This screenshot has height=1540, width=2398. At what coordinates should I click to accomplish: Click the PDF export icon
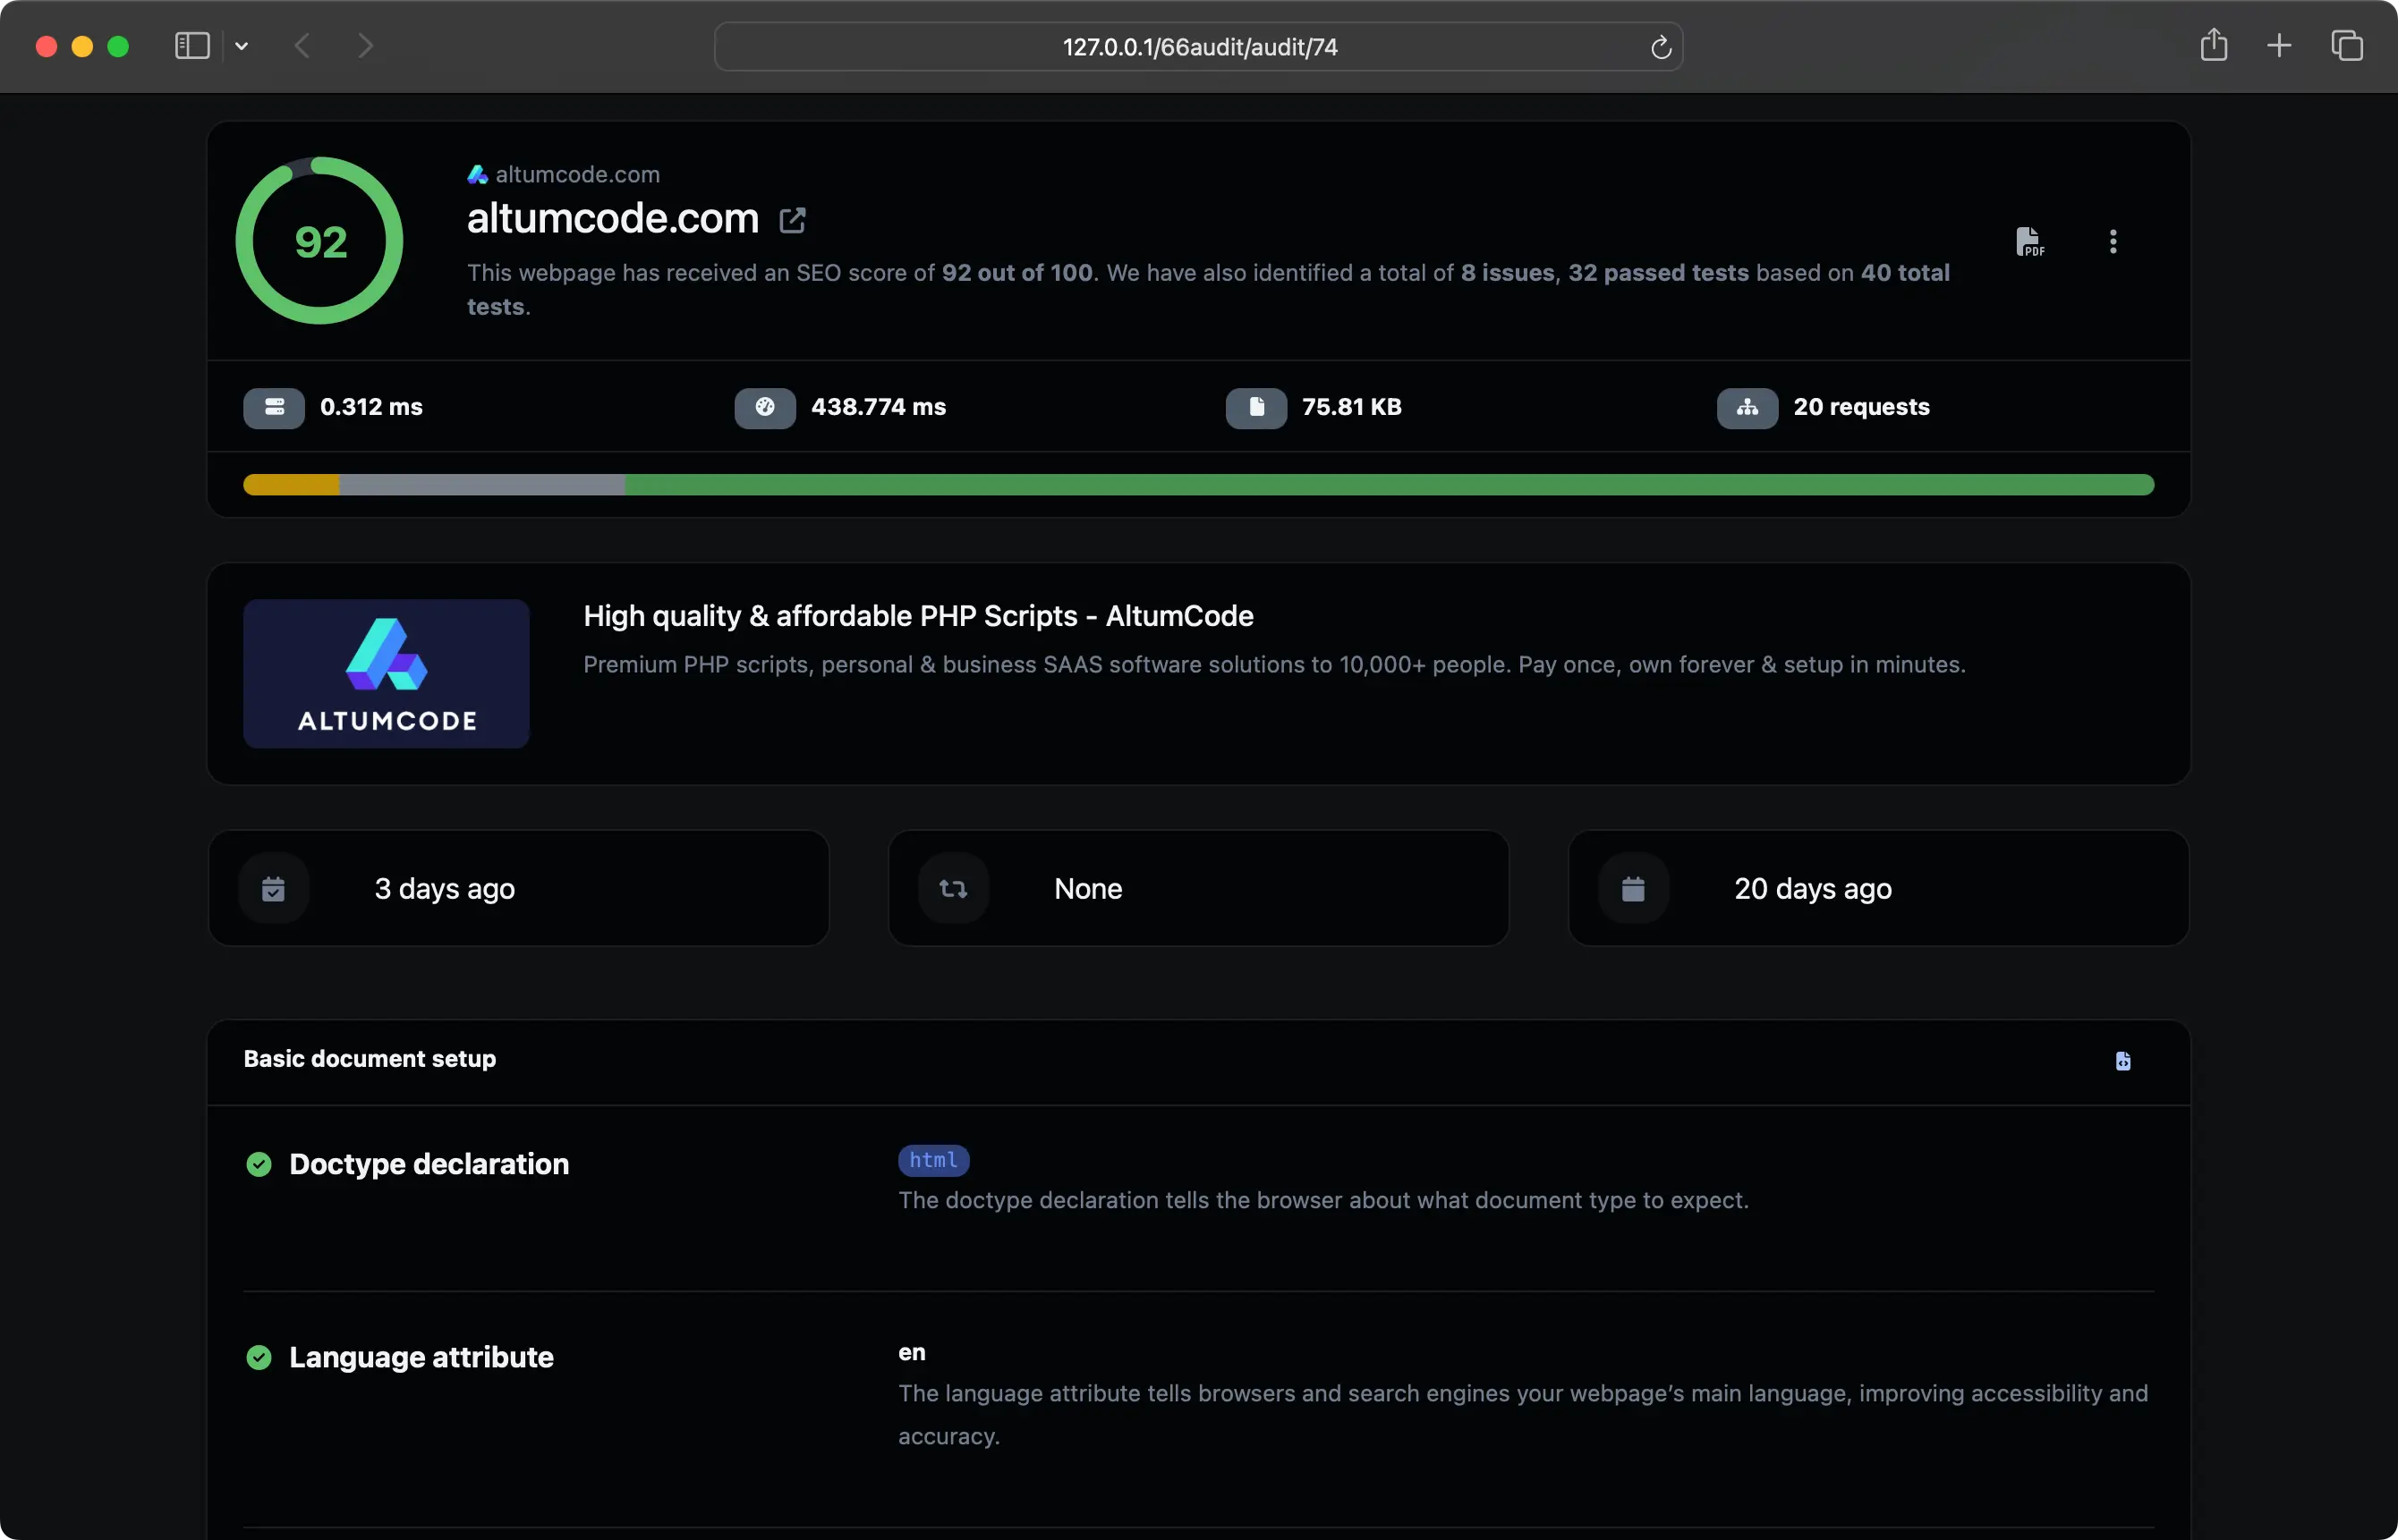[x=2028, y=242]
